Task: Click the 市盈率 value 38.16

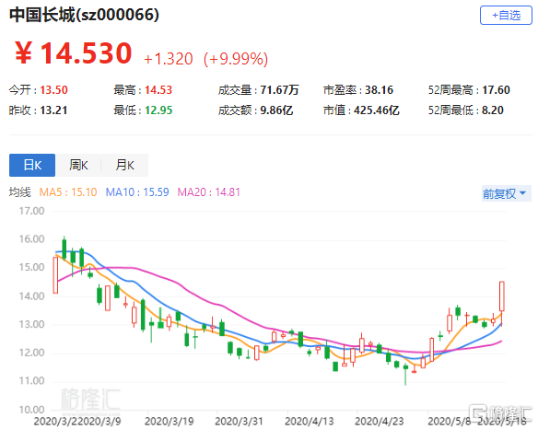Action: click(x=379, y=90)
